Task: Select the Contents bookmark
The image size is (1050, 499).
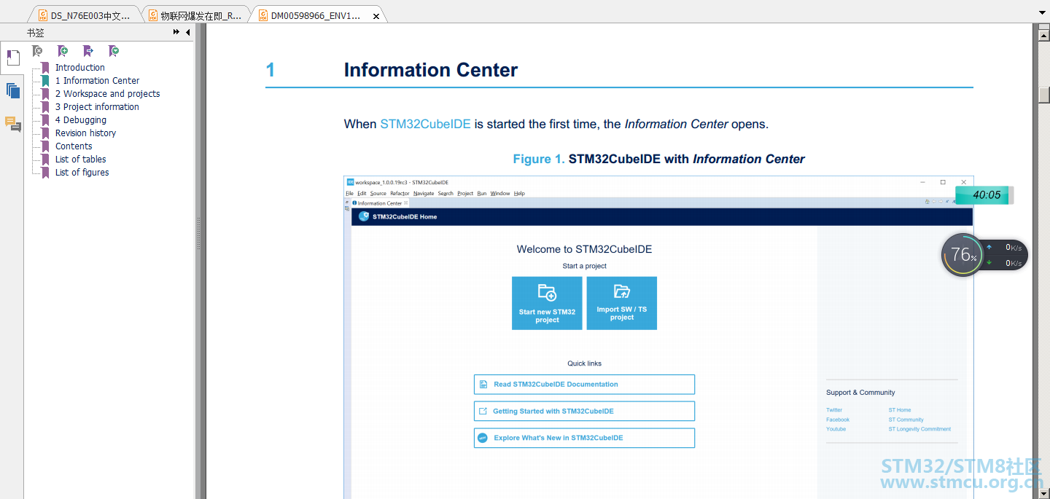Action: [x=74, y=146]
